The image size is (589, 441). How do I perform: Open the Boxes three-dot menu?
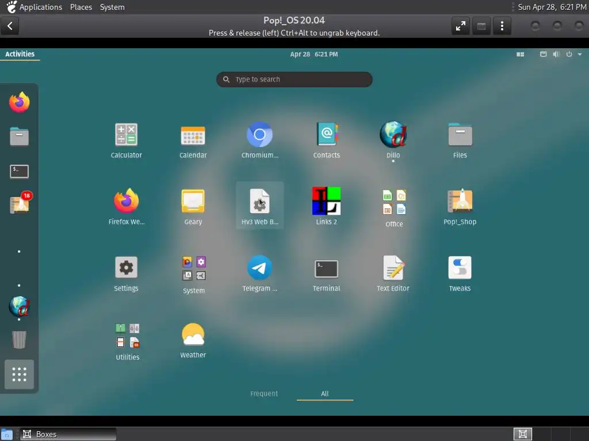coord(502,26)
